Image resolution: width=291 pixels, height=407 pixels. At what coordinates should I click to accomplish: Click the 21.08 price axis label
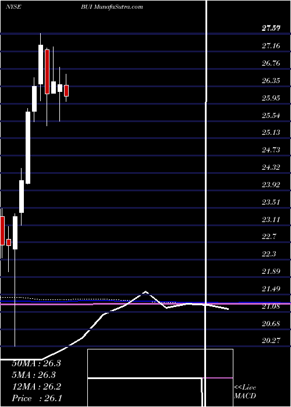[x=271, y=306]
